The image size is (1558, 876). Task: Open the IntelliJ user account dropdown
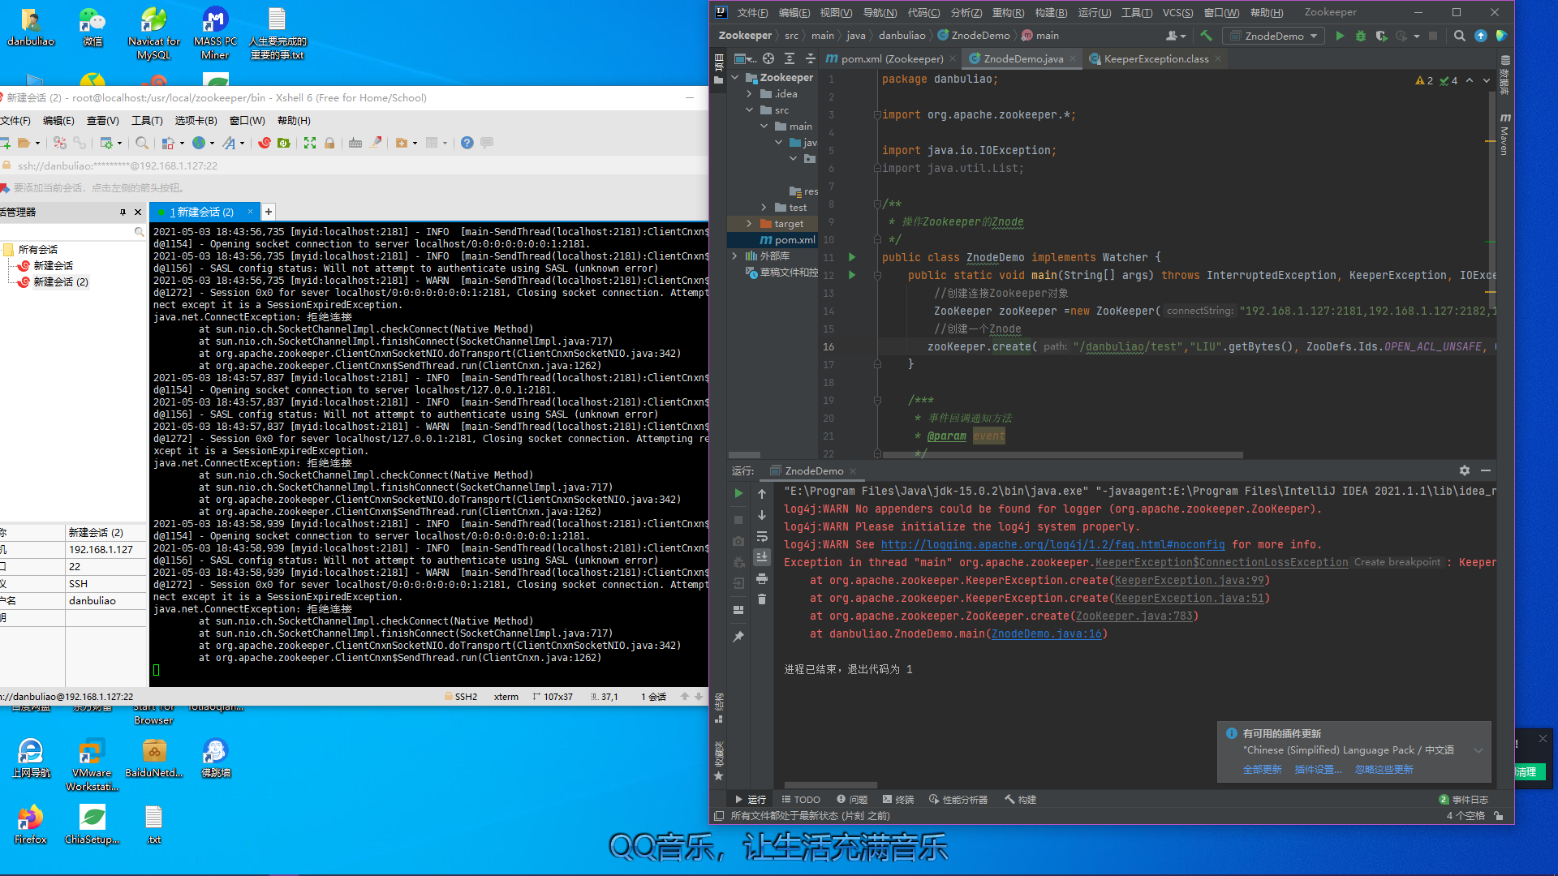click(1176, 36)
